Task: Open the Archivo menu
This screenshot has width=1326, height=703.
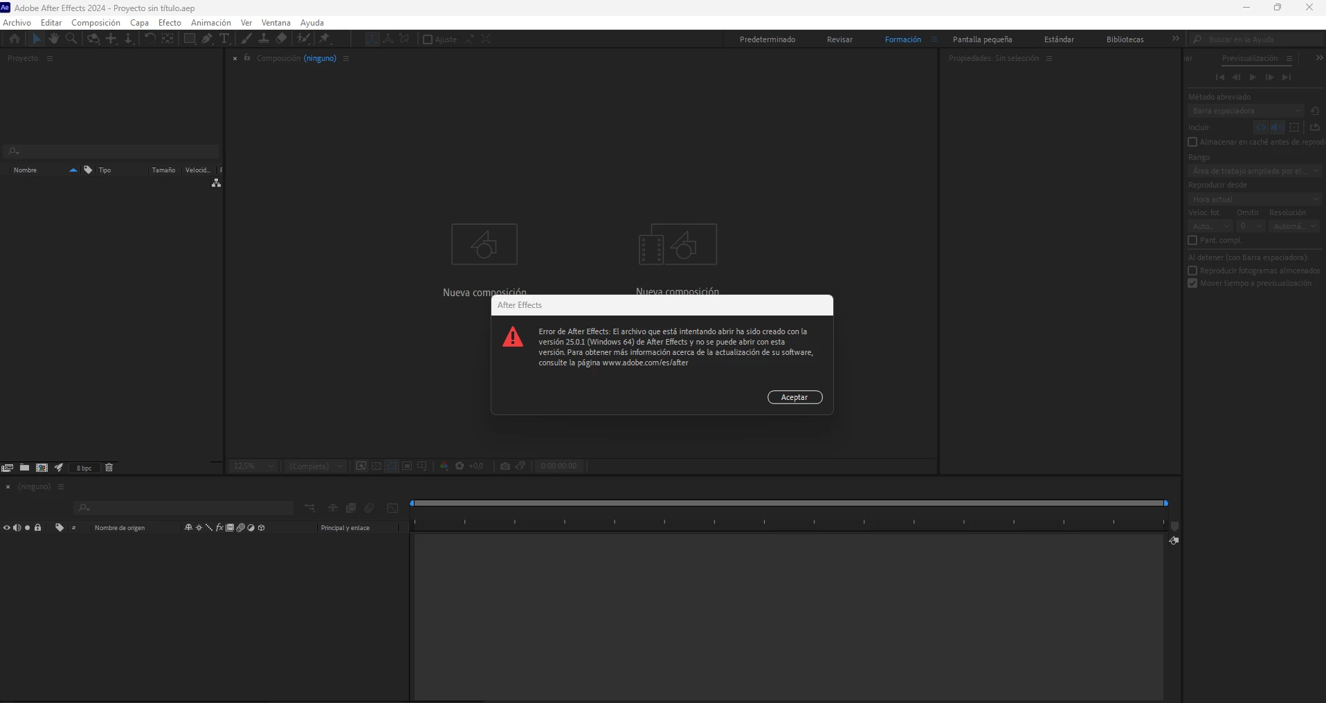Action: (x=17, y=23)
